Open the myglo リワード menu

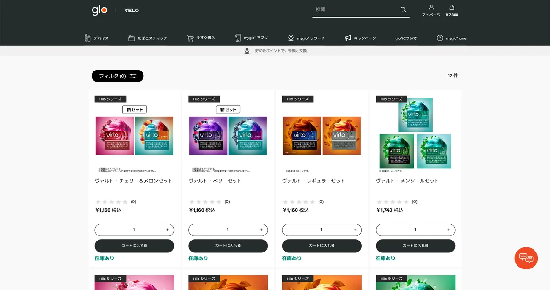pyautogui.click(x=306, y=38)
